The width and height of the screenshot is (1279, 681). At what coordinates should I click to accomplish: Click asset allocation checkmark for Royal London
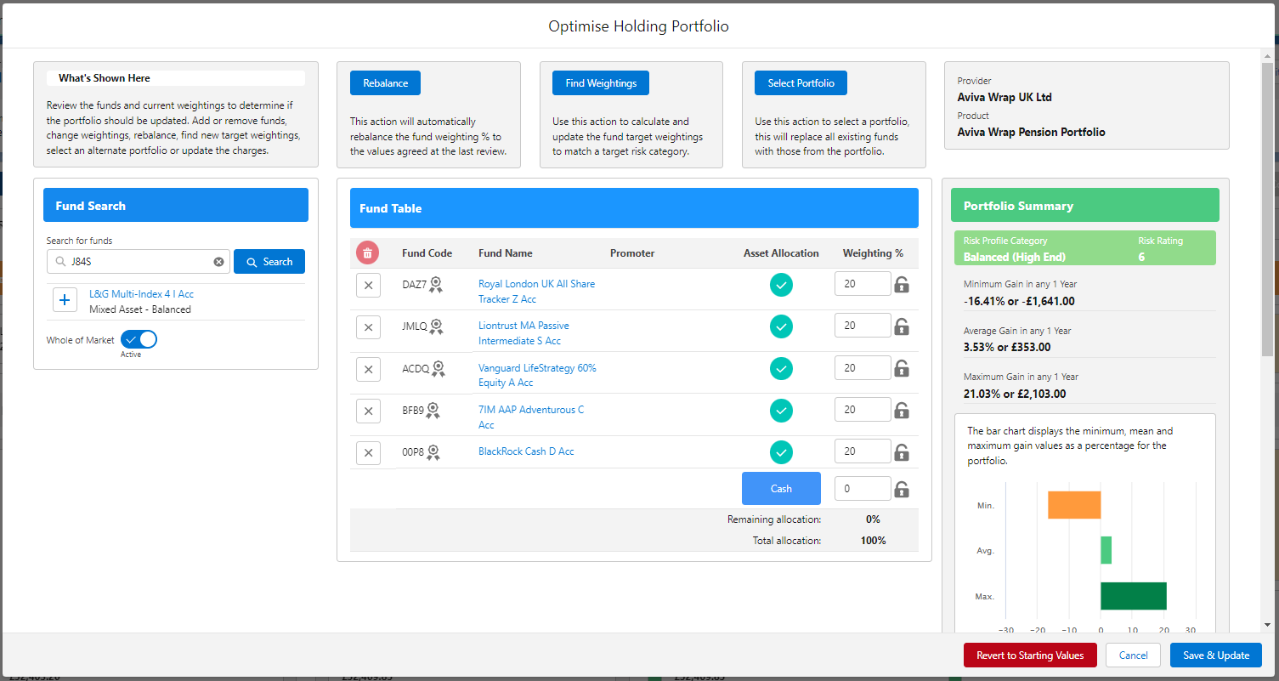[781, 285]
